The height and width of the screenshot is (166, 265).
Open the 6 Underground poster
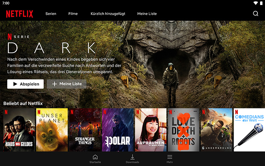pos(217,130)
